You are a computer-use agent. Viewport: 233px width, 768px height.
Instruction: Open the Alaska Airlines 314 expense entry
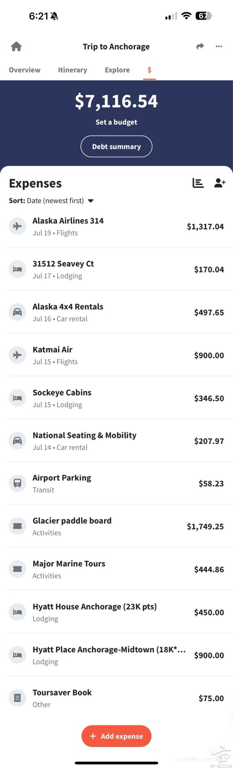tap(116, 226)
